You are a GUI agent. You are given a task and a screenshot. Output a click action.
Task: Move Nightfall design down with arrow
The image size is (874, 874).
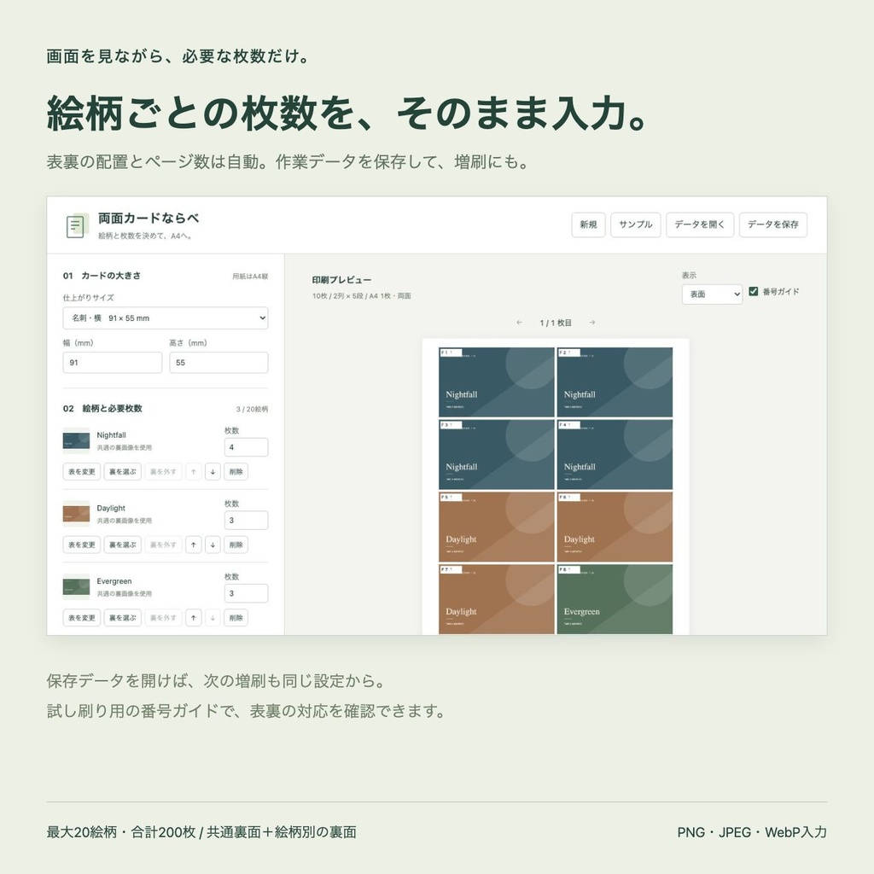coord(213,471)
